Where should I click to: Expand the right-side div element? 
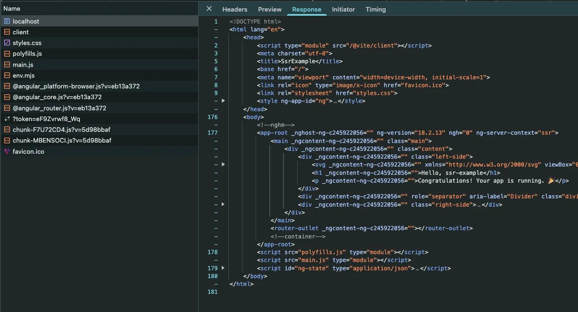(223, 204)
